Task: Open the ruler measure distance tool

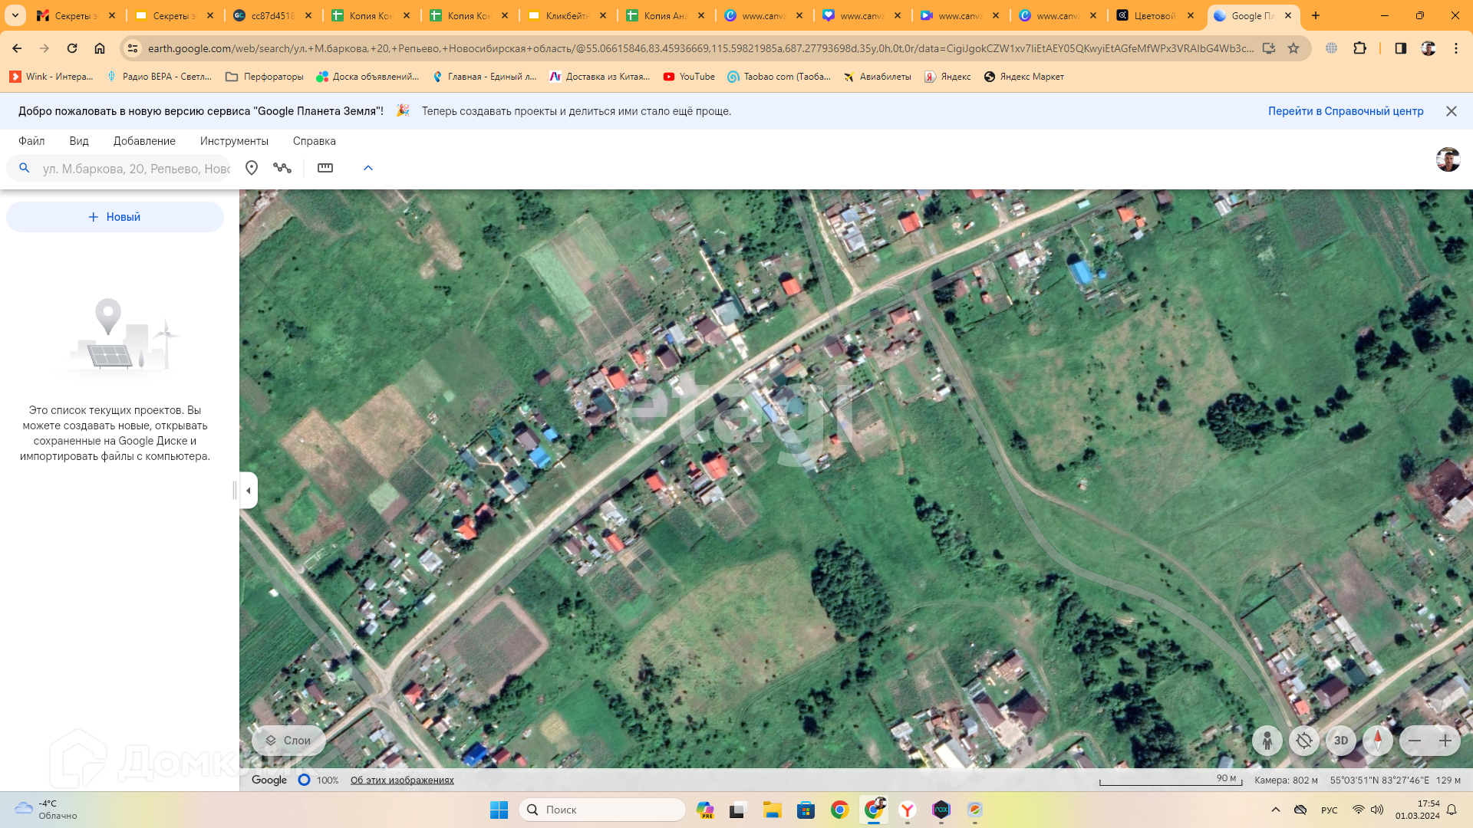Action: tap(325, 168)
